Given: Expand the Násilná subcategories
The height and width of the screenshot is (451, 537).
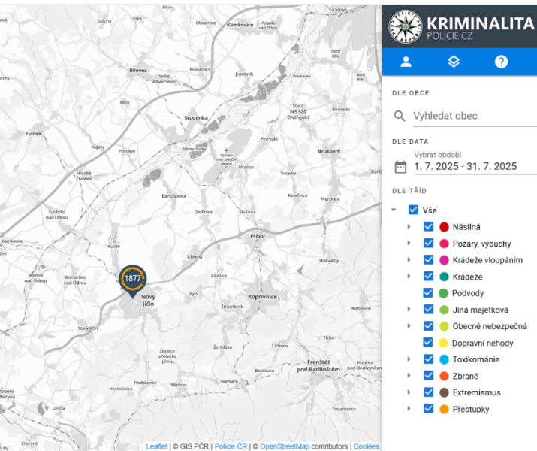Looking at the screenshot, I should (409, 226).
